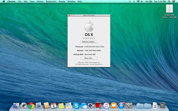The width and height of the screenshot is (178, 111).
Task: Click the Software Update... button
Action: coord(89,42)
